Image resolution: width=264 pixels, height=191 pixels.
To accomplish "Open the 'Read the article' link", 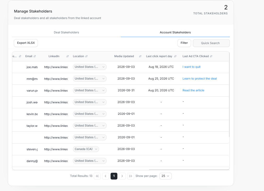I will pos(193,91).
